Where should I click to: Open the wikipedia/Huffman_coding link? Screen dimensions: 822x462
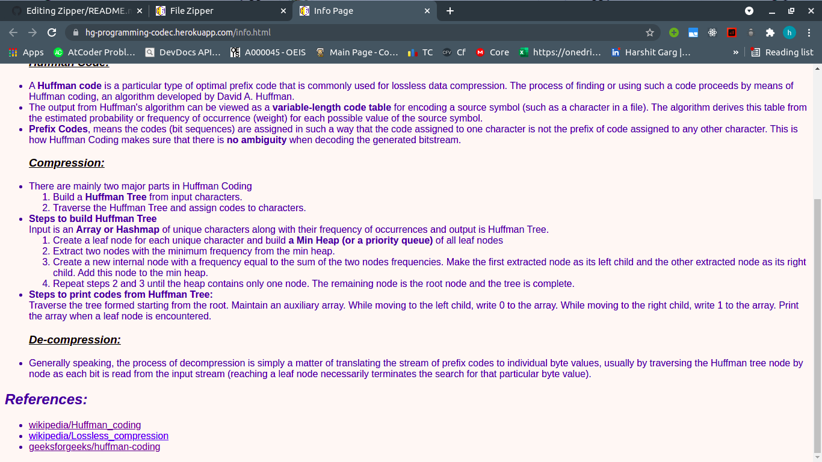coord(84,425)
